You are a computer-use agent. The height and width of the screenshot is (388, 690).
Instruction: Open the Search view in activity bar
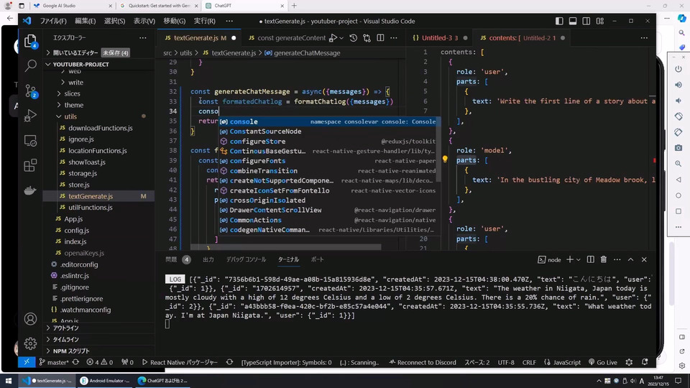click(31, 65)
